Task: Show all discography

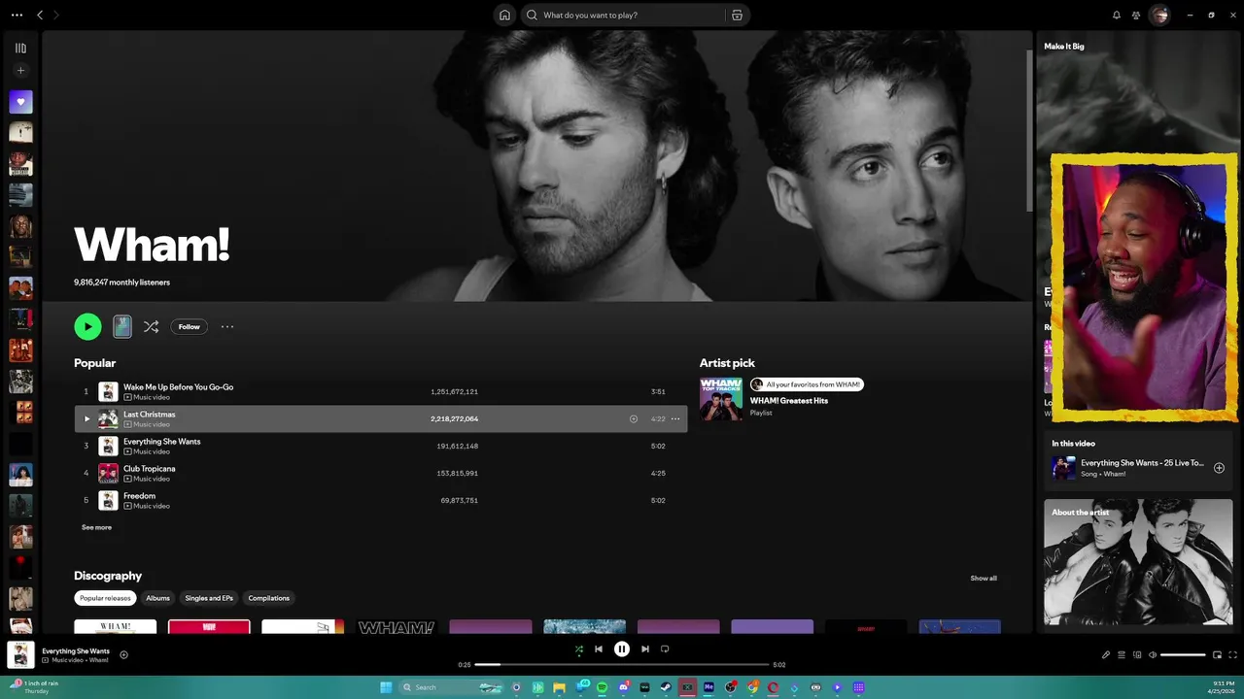Action: pyautogui.click(x=984, y=578)
